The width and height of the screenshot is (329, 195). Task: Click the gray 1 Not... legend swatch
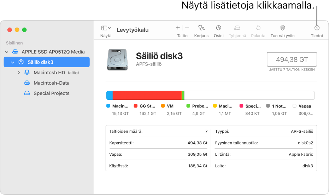pyautogui.click(x=268, y=106)
